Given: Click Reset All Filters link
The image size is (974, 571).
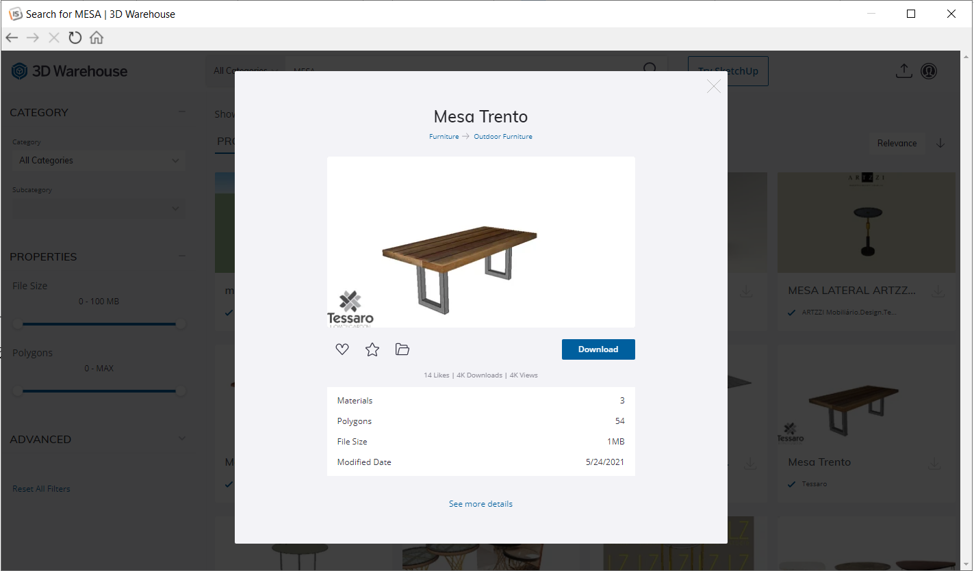Looking at the screenshot, I should [x=41, y=489].
